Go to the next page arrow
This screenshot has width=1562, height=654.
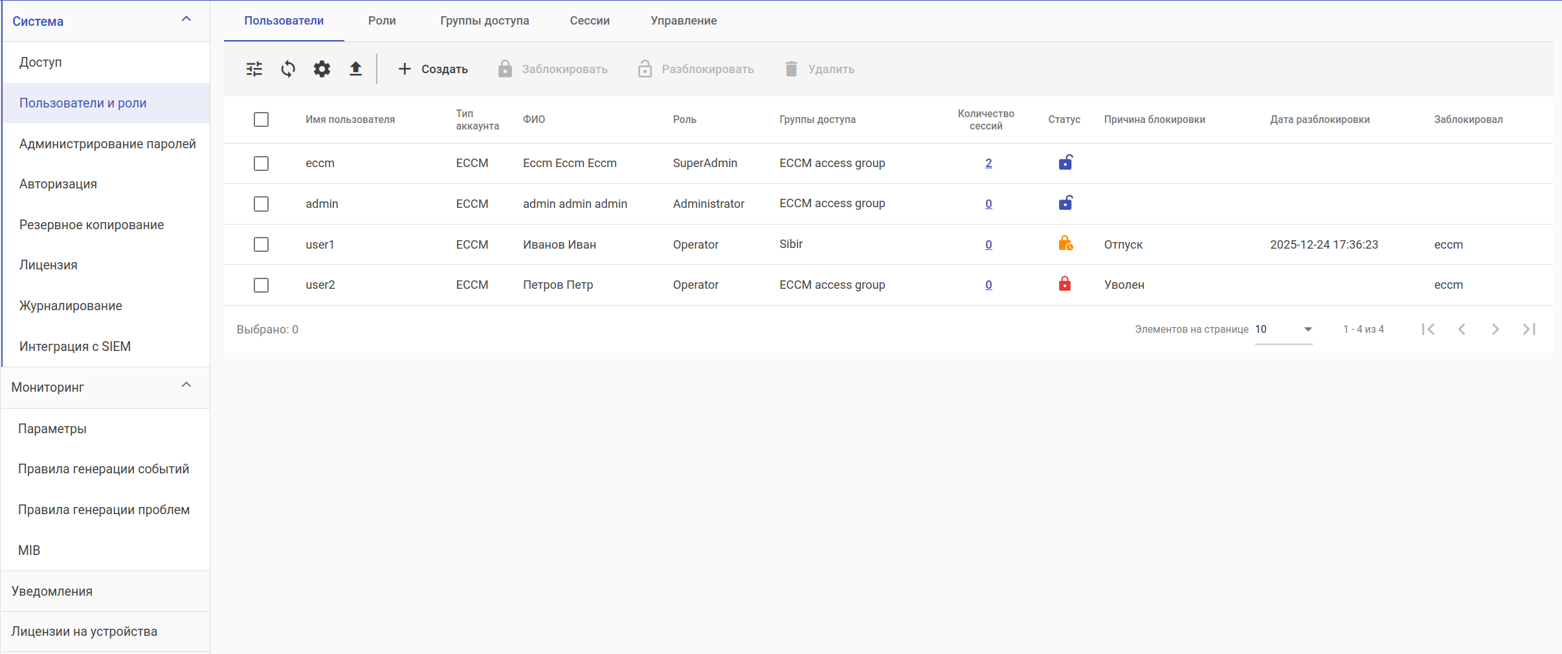click(1495, 329)
